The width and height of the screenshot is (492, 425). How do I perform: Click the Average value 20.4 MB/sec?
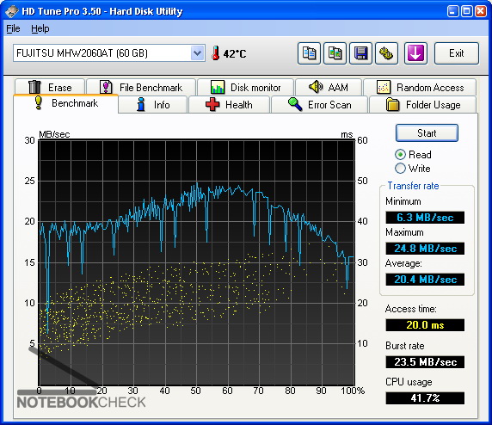[x=425, y=280]
